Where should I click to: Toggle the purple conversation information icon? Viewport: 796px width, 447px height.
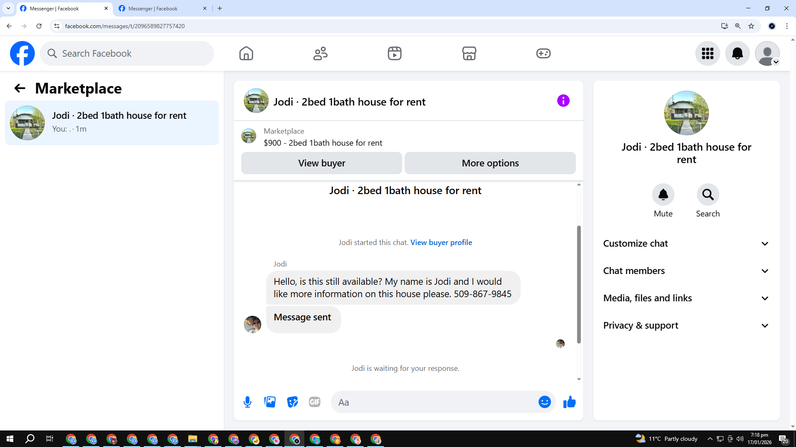pyautogui.click(x=563, y=101)
